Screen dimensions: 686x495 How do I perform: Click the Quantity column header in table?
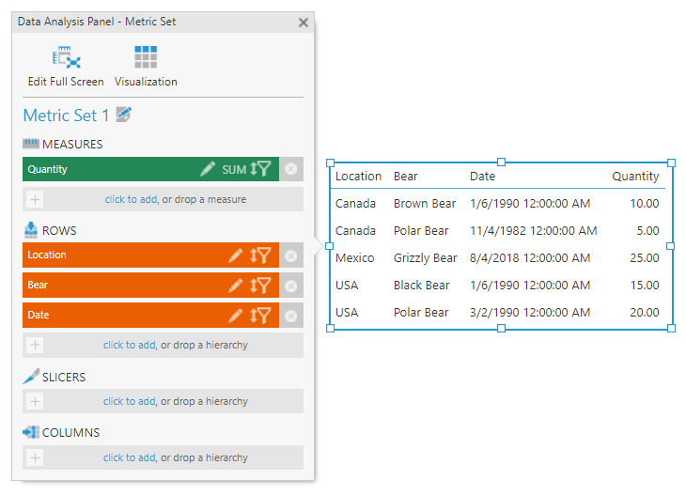coord(635,177)
